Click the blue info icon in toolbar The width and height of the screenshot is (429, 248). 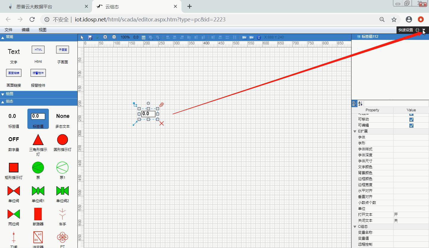[x=259, y=37]
